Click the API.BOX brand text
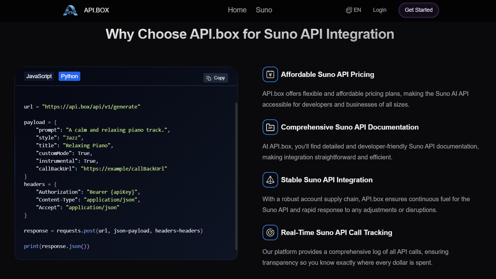The width and height of the screenshot is (496, 279). point(96,10)
